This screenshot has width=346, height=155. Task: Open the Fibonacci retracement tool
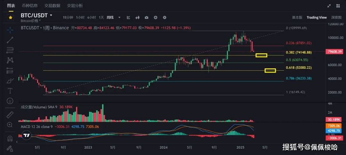pyautogui.click(x=10, y=50)
